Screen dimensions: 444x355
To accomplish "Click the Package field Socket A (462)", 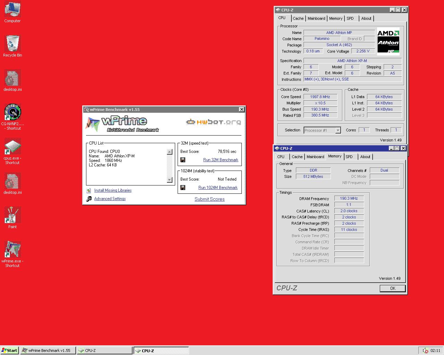I will (x=339, y=45).
